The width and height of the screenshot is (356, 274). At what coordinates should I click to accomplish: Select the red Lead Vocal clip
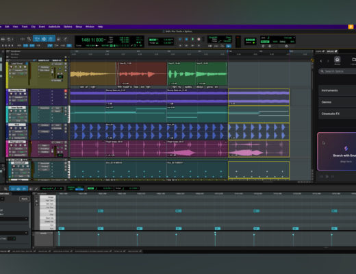click(x=143, y=74)
